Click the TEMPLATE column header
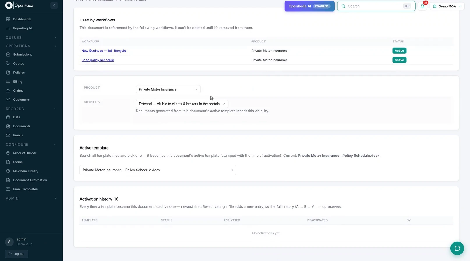This screenshot has width=470, height=261. tap(89, 220)
